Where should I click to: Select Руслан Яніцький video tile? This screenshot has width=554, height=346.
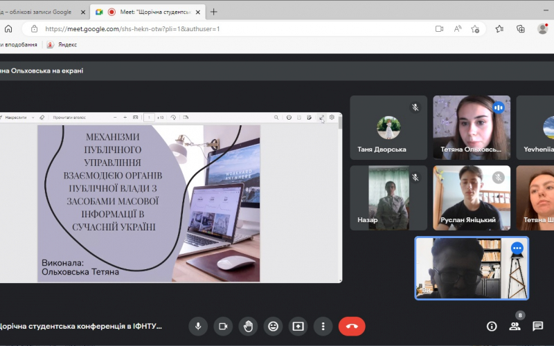point(472,198)
